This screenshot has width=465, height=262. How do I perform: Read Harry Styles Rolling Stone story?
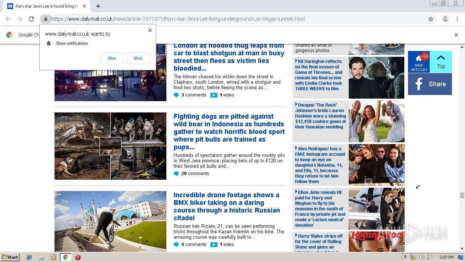click(318, 243)
